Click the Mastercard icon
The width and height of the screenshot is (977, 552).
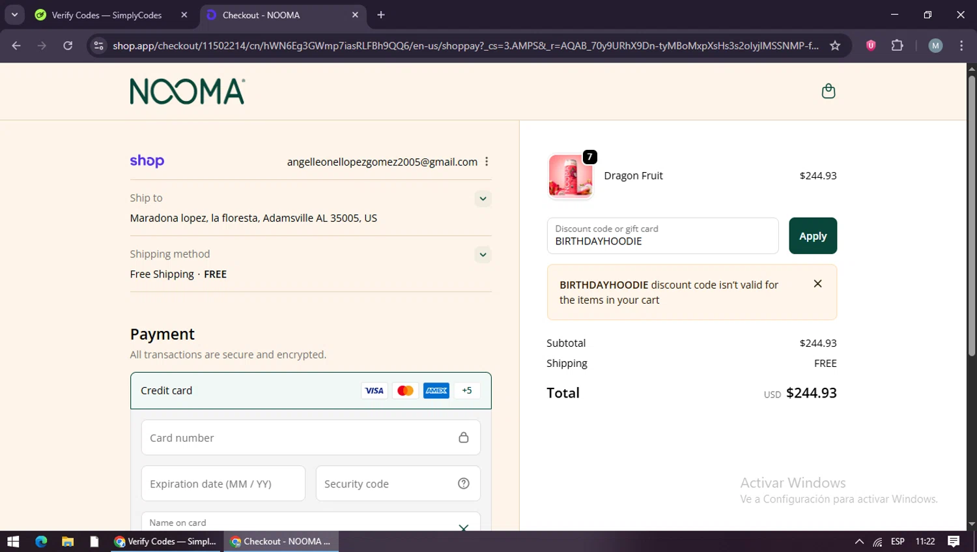pyautogui.click(x=405, y=390)
